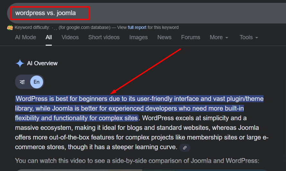Open the source link chip icon

(185, 148)
